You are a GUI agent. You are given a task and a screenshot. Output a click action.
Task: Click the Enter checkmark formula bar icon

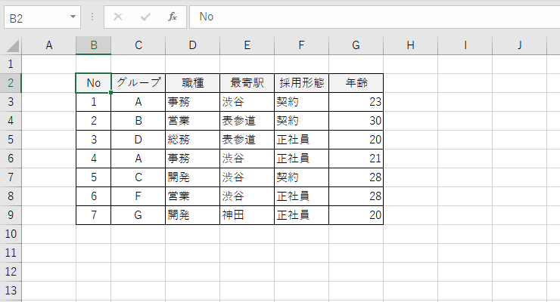(145, 17)
